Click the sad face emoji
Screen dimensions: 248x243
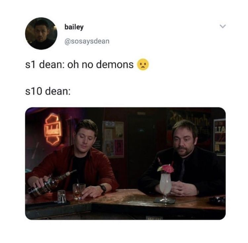(x=143, y=65)
